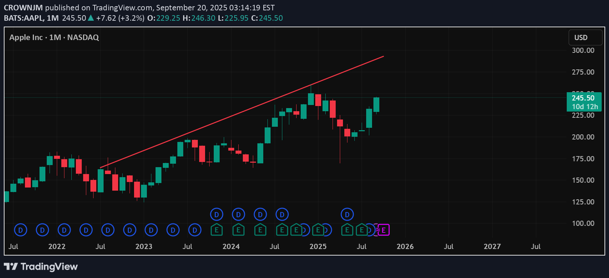Viewport: 609px width, 278px height.
Task: Open the October 2024 earnings E marker
Action: coord(296,230)
